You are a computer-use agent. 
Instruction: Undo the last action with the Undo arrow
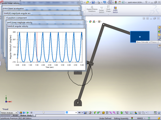coord(104,2)
